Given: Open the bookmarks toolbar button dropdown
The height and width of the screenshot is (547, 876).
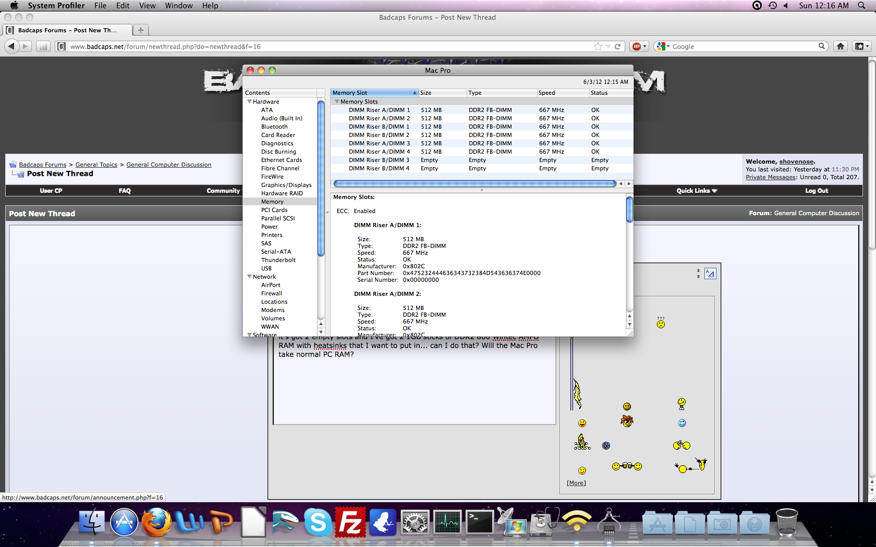Looking at the screenshot, I should pyautogui.click(x=862, y=46).
